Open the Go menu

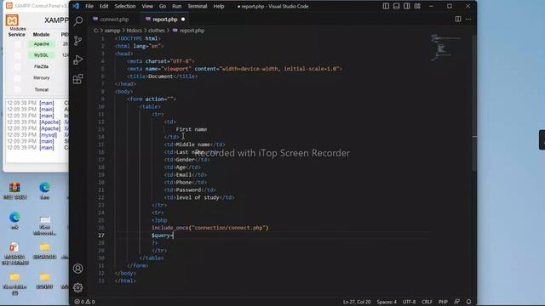(x=163, y=6)
